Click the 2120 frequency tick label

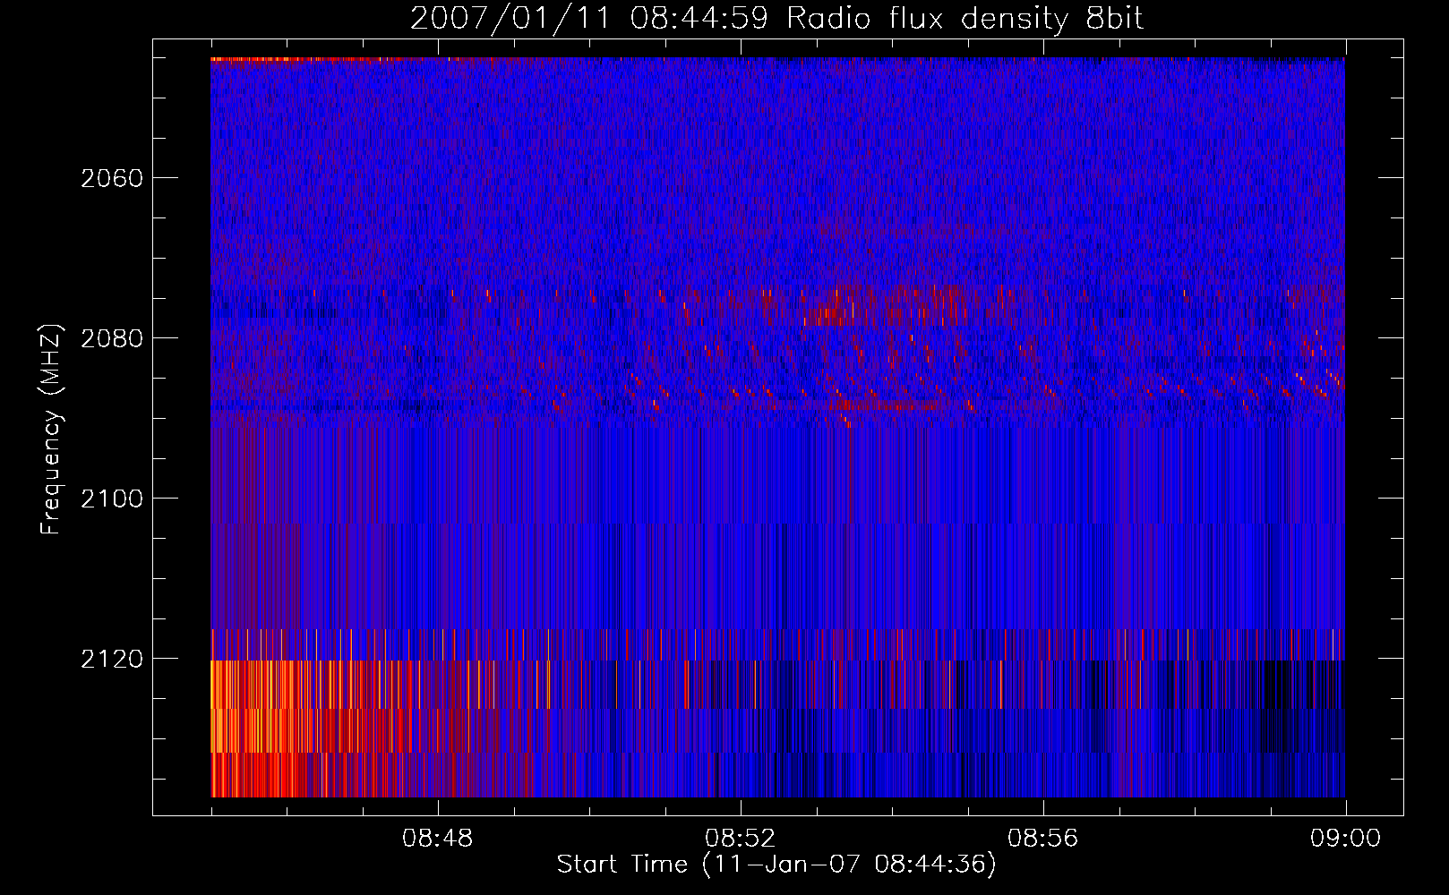(112, 659)
